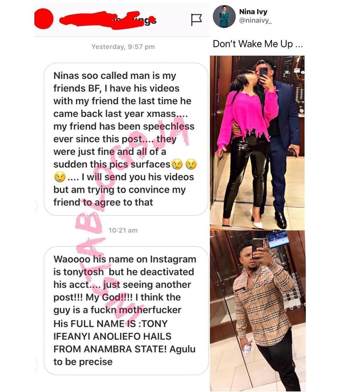Tap the "10:21 am" timestamp

point(123,230)
